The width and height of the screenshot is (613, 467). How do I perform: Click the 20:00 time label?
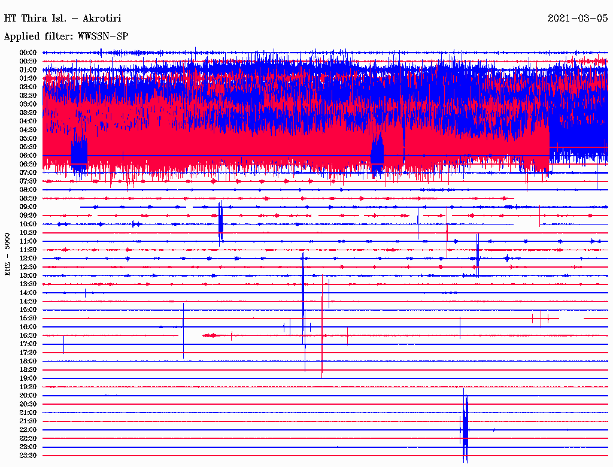28,395
